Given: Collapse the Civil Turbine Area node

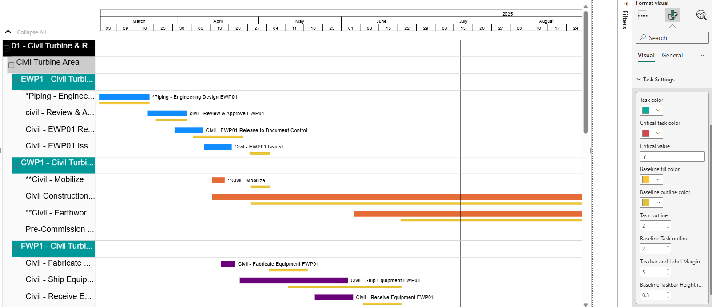Looking at the screenshot, I should pyautogui.click(x=12, y=65).
